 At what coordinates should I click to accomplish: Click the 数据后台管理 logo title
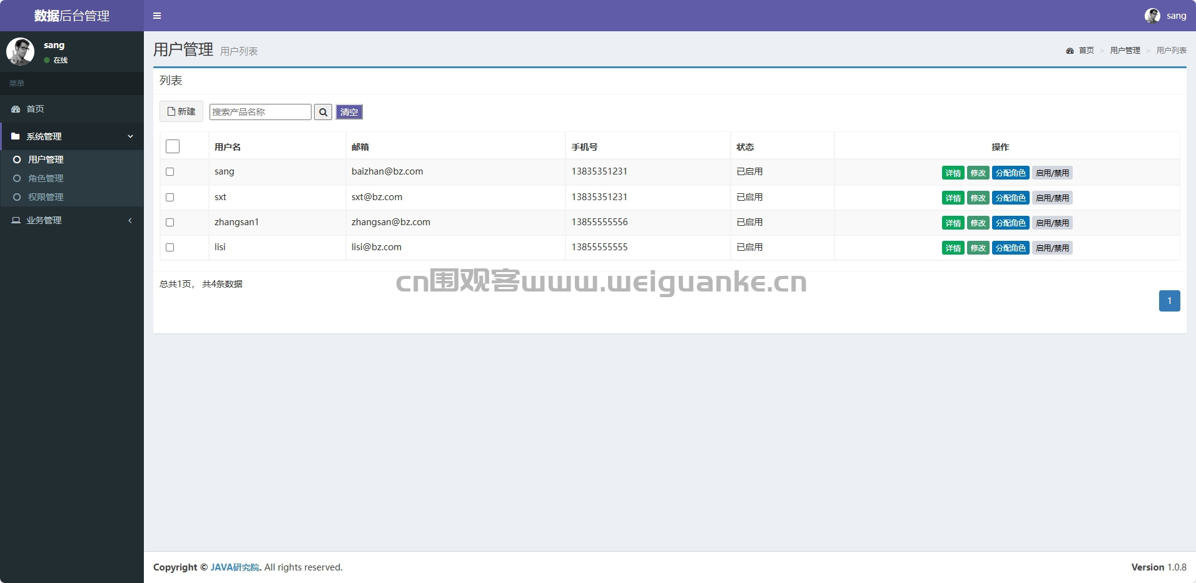pos(72,16)
